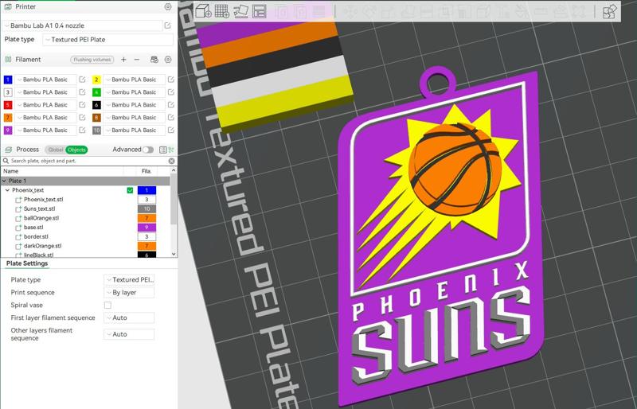Click the object search input field
This screenshot has height=409, width=637.
88,162
